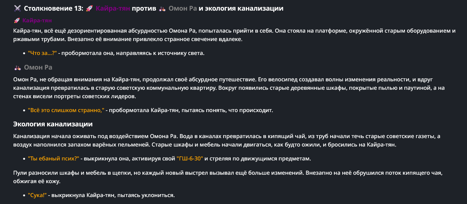
Task: Click the orange quote "Всё это слишком странно,"
Action: coord(66,110)
